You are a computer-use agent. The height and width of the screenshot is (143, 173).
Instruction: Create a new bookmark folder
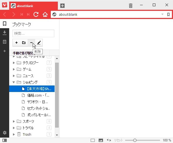tap(24, 43)
